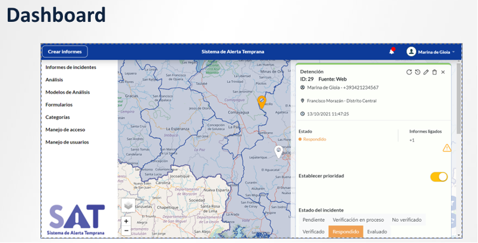Click the SAT logo

[76, 219]
